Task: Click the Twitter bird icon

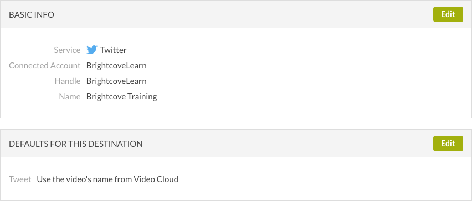Action: coord(92,50)
